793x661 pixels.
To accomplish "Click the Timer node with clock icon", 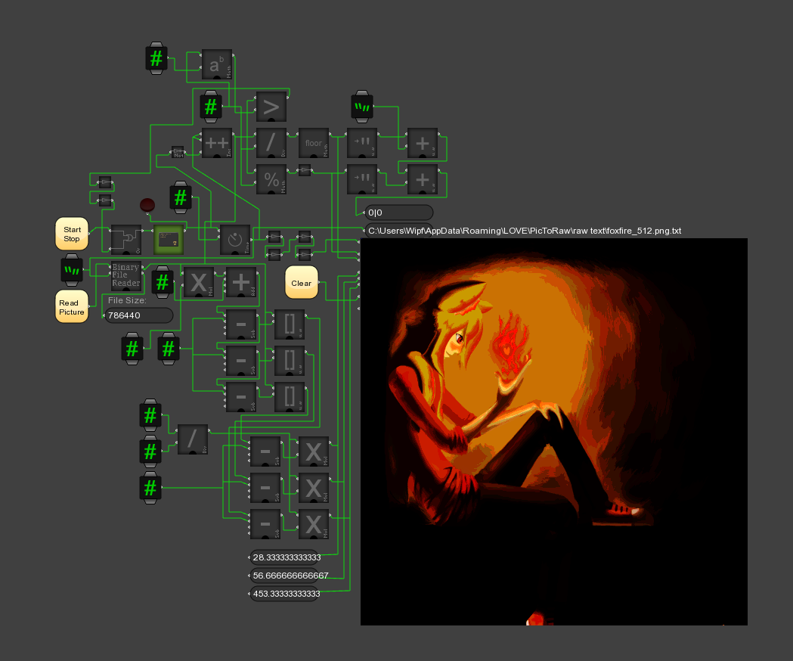I will point(235,239).
